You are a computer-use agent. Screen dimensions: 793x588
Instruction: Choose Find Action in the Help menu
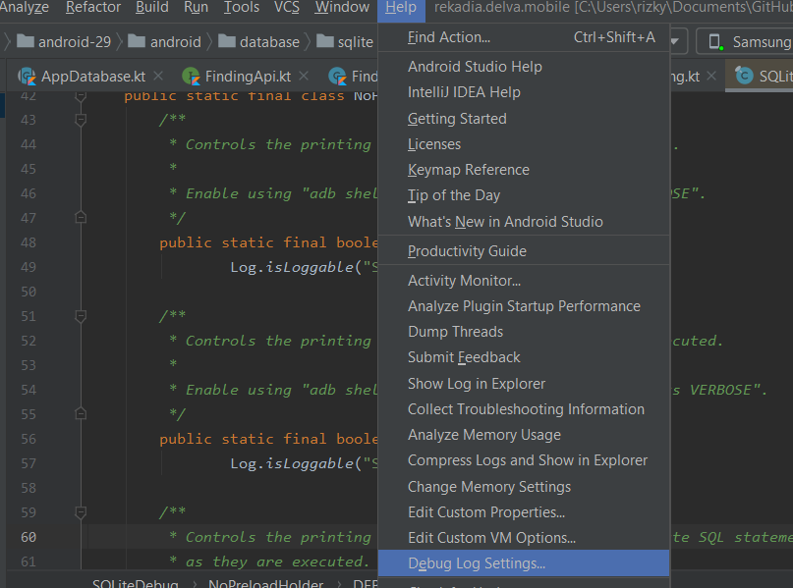pyautogui.click(x=449, y=37)
